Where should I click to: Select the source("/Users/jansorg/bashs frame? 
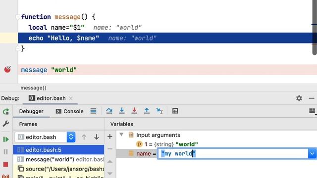pos(58,169)
